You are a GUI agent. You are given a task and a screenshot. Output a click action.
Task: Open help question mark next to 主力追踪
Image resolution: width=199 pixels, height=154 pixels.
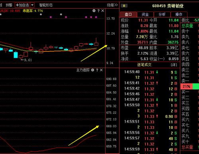click(97, 70)
